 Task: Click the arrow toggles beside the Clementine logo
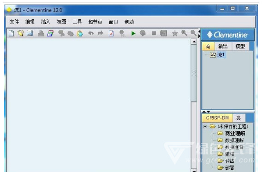[x=199, y=34]
